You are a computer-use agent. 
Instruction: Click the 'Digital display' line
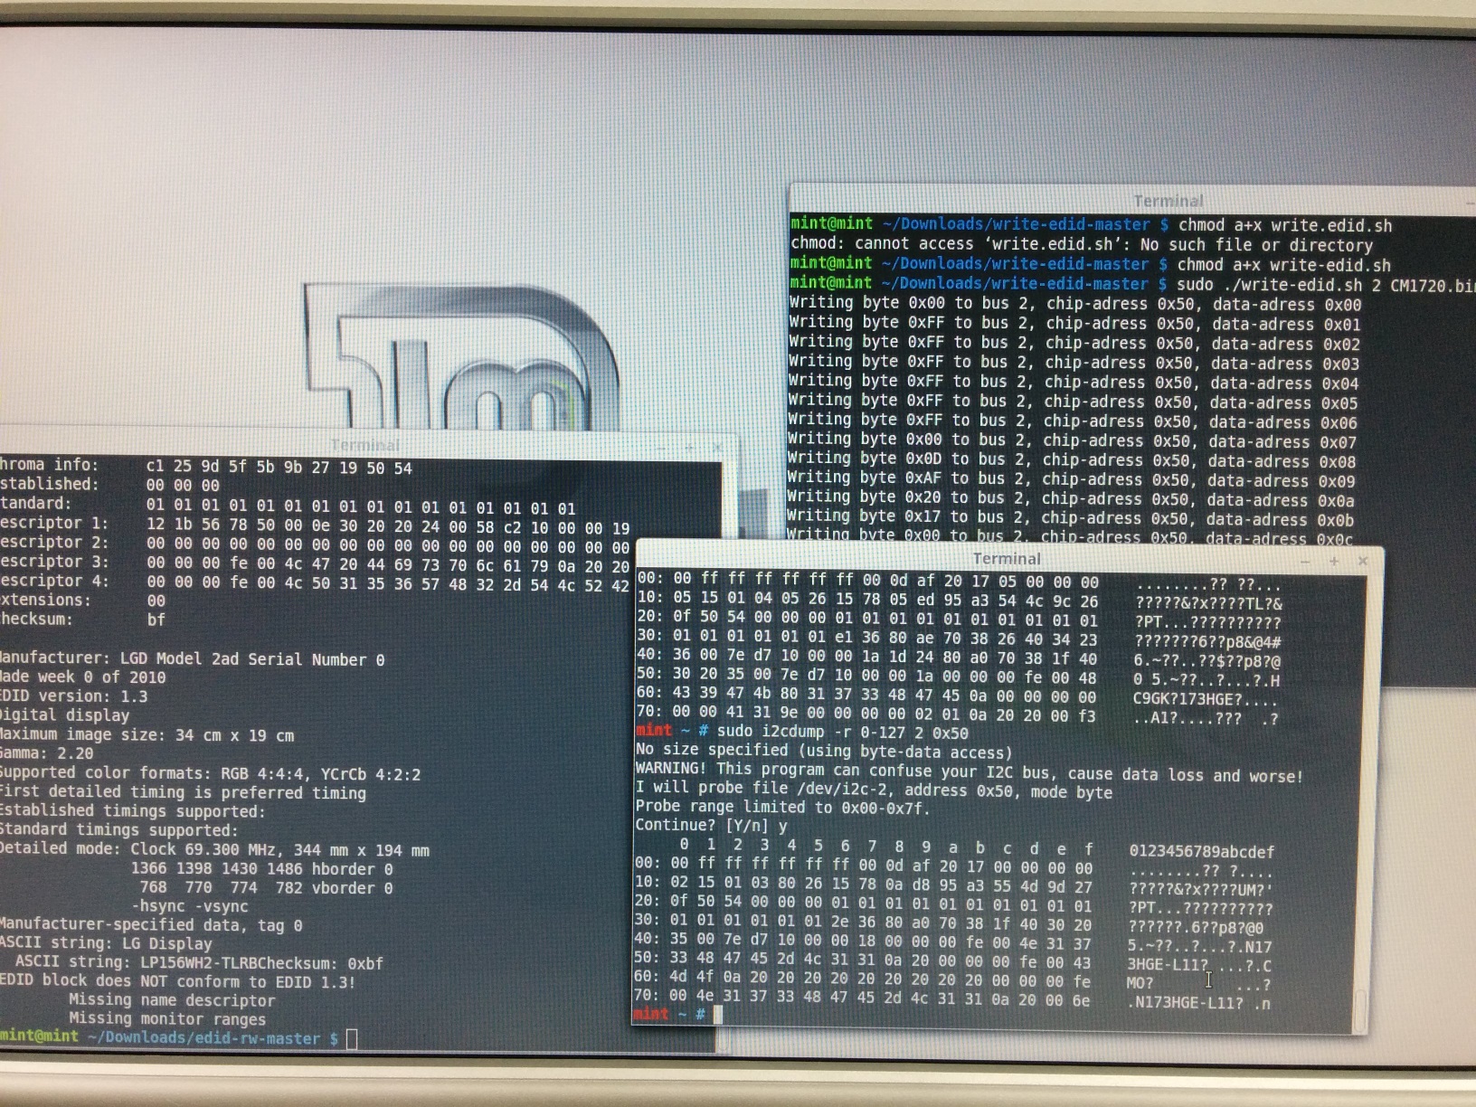click(x=64, y=715)
